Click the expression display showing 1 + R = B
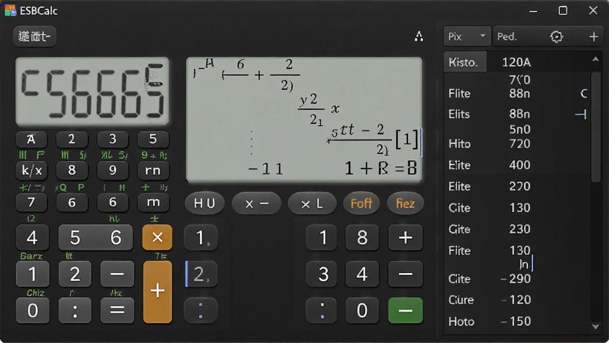609x343 pixels. (304, 119)
